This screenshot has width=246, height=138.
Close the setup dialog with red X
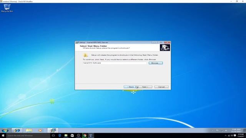pos(167,43)
